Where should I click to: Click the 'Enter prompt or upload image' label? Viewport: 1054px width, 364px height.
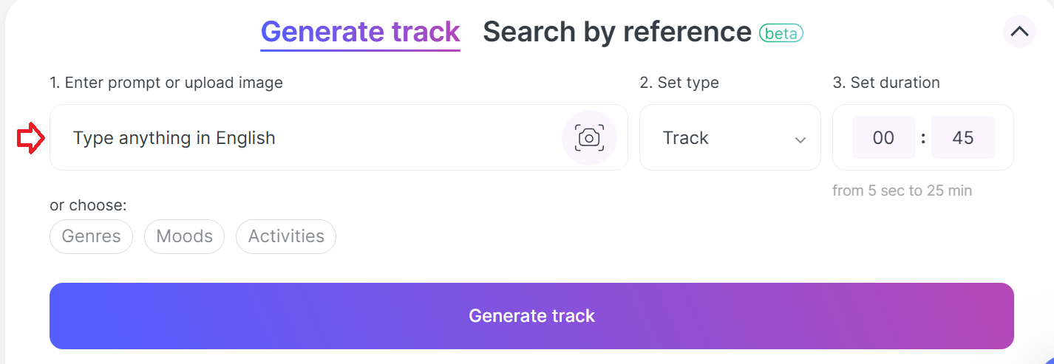pyautogui.click(x=174, y=83)
